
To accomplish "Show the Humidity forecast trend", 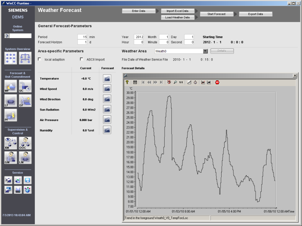I will pos(107,130).
